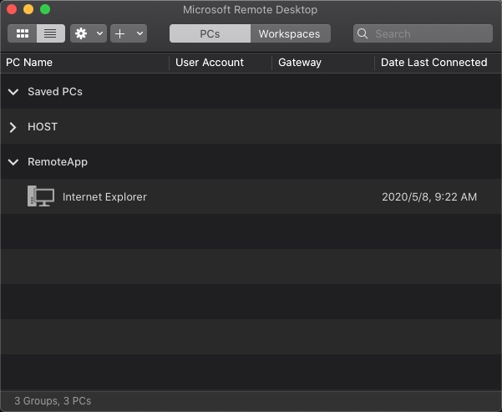Click the search magnifier icon
Viewport: 502px width, 412px height.
[363, 33]
